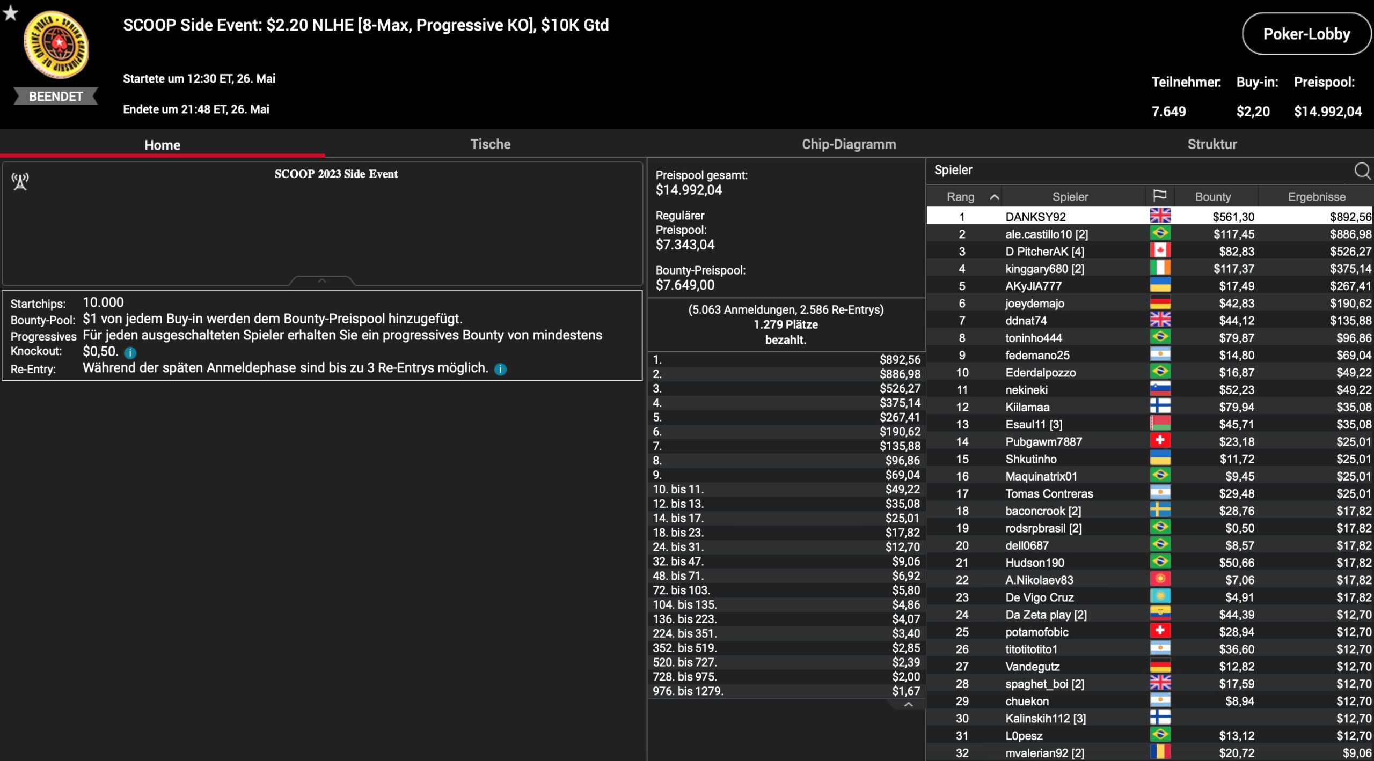1374x761 pixels.
Task: Click fedemano25's Argentina flag
Action: 1160,354
